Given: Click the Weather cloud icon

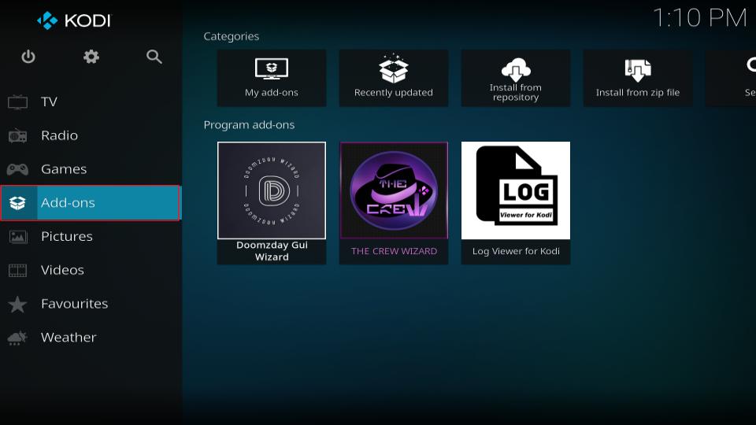Looking at the screenshot, I should (x=18, y=338).
